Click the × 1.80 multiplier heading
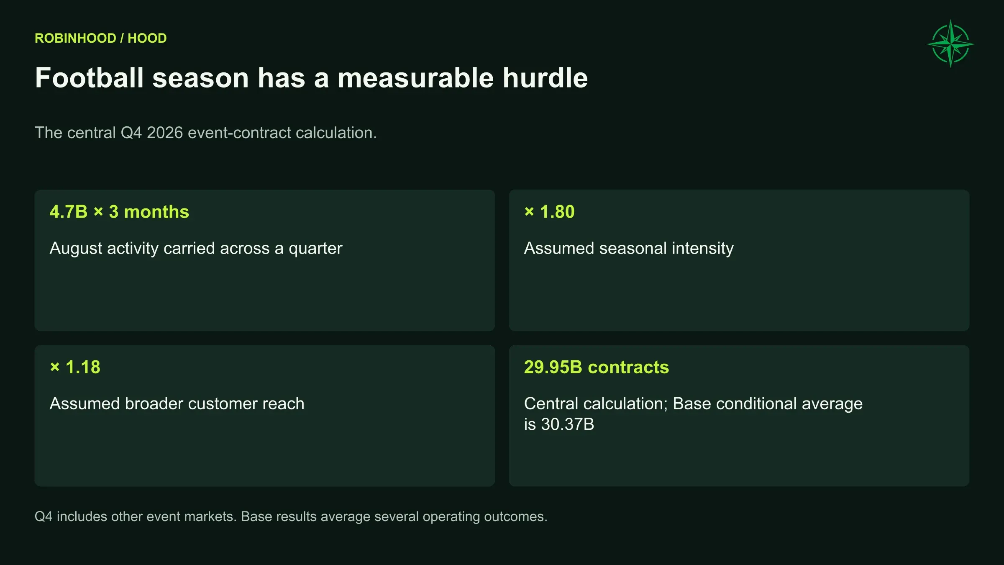 tap(549, 212)
